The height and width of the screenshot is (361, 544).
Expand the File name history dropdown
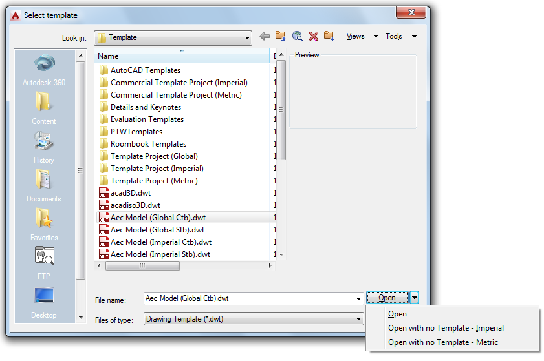[x=358, y=298]
